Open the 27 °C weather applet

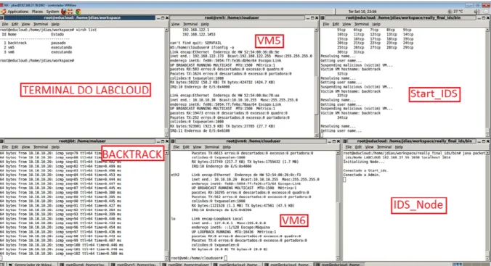(x=455, y=12)
